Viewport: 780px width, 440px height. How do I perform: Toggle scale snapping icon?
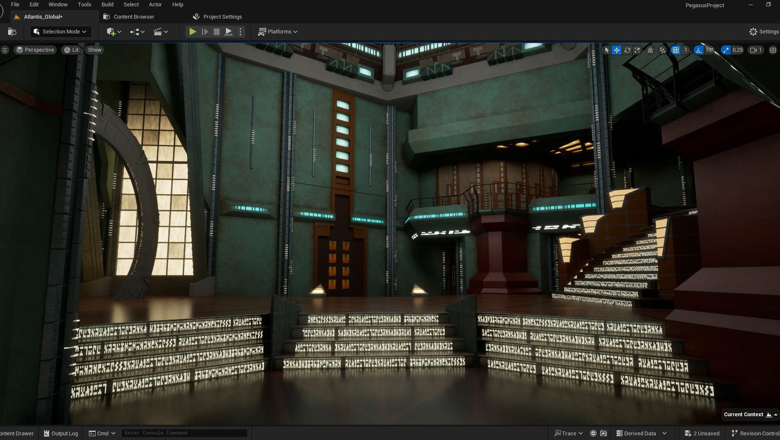[x=726, y=50]
